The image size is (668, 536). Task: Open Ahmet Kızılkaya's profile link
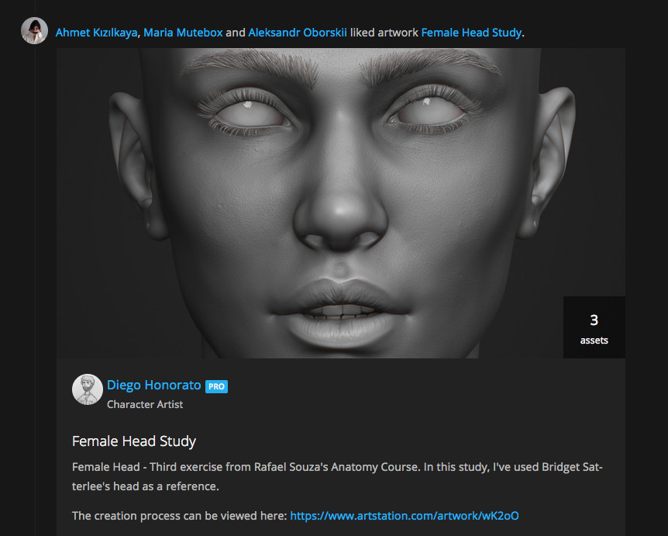click(x=96, y=33)
